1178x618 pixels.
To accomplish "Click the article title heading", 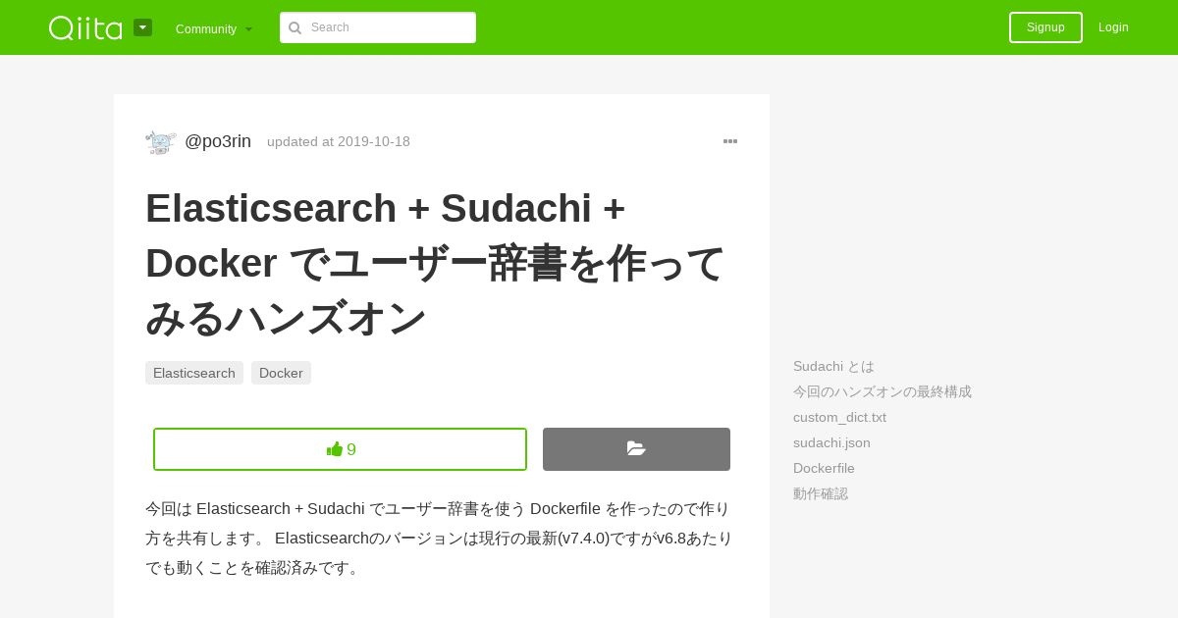I will pyautogui.click(x=435, y=263).
